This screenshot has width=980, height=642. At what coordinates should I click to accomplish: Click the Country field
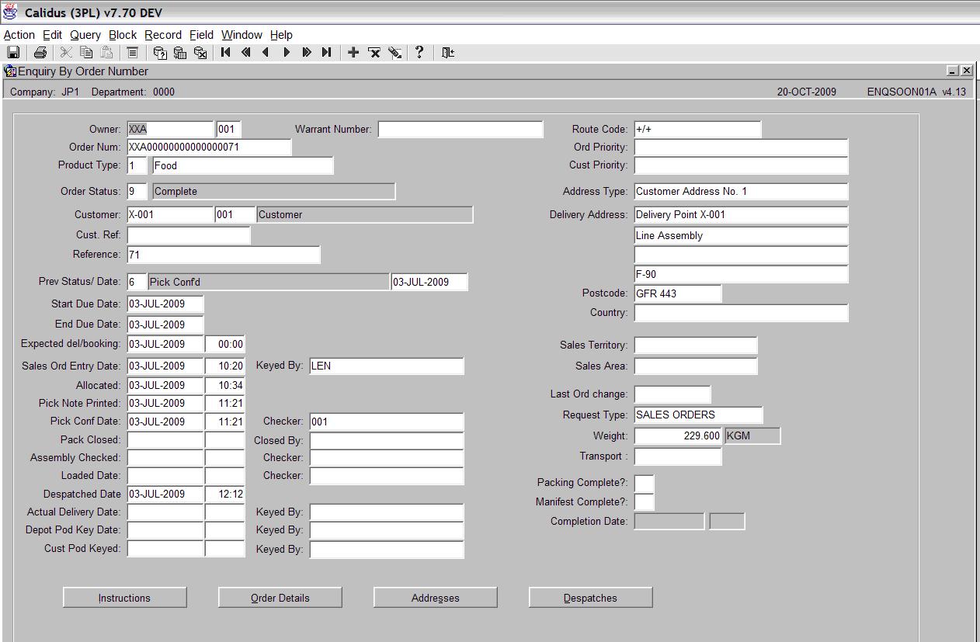click(741, 313)
